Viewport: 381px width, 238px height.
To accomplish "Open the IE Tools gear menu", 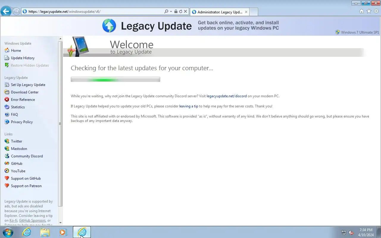I will [376, 11].
